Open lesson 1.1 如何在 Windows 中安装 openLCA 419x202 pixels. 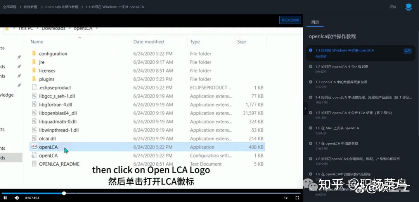(x=360, y=53)
